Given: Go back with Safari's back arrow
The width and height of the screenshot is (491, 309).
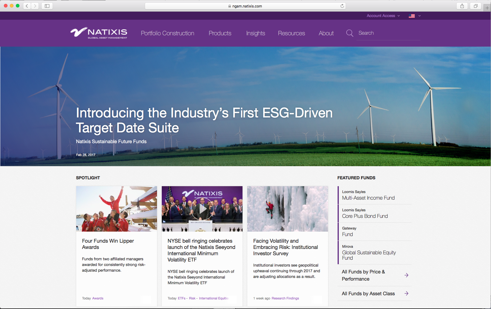Looking at the screenshot, I should (x=27, y=6).
